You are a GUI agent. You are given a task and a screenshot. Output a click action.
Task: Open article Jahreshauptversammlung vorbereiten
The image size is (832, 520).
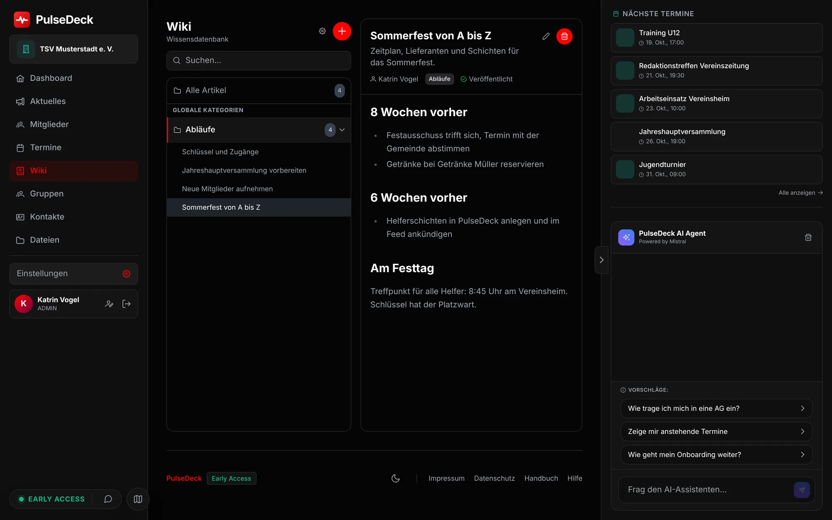pos(259,171)
